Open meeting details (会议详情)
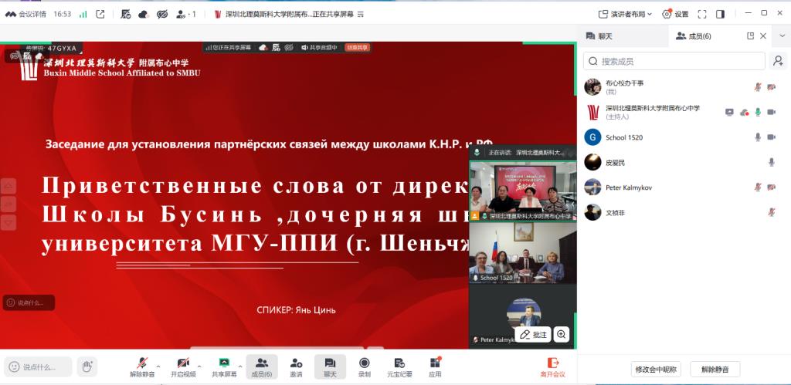The width and height of the screenshot is (791, 385). (25, 14)
